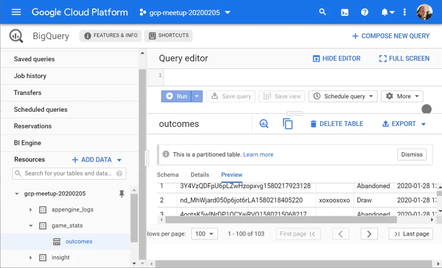This screenshot has height=268, width=442.
Task: Open the project selector gcp-meetup-20200205
Action: pyautogui.click(x=185, y=13)
